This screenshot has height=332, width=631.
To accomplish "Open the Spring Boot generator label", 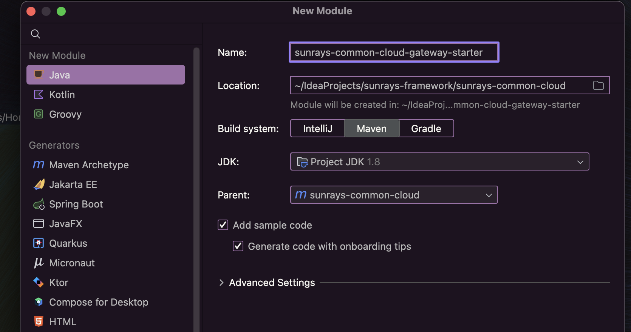I will click(76, 204).
